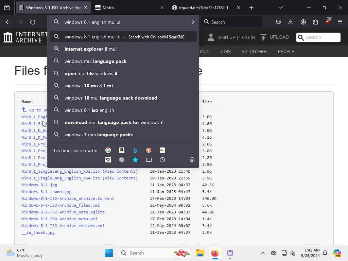Open the Downloads panel icon
348x261 pixels.
(291, 22)
